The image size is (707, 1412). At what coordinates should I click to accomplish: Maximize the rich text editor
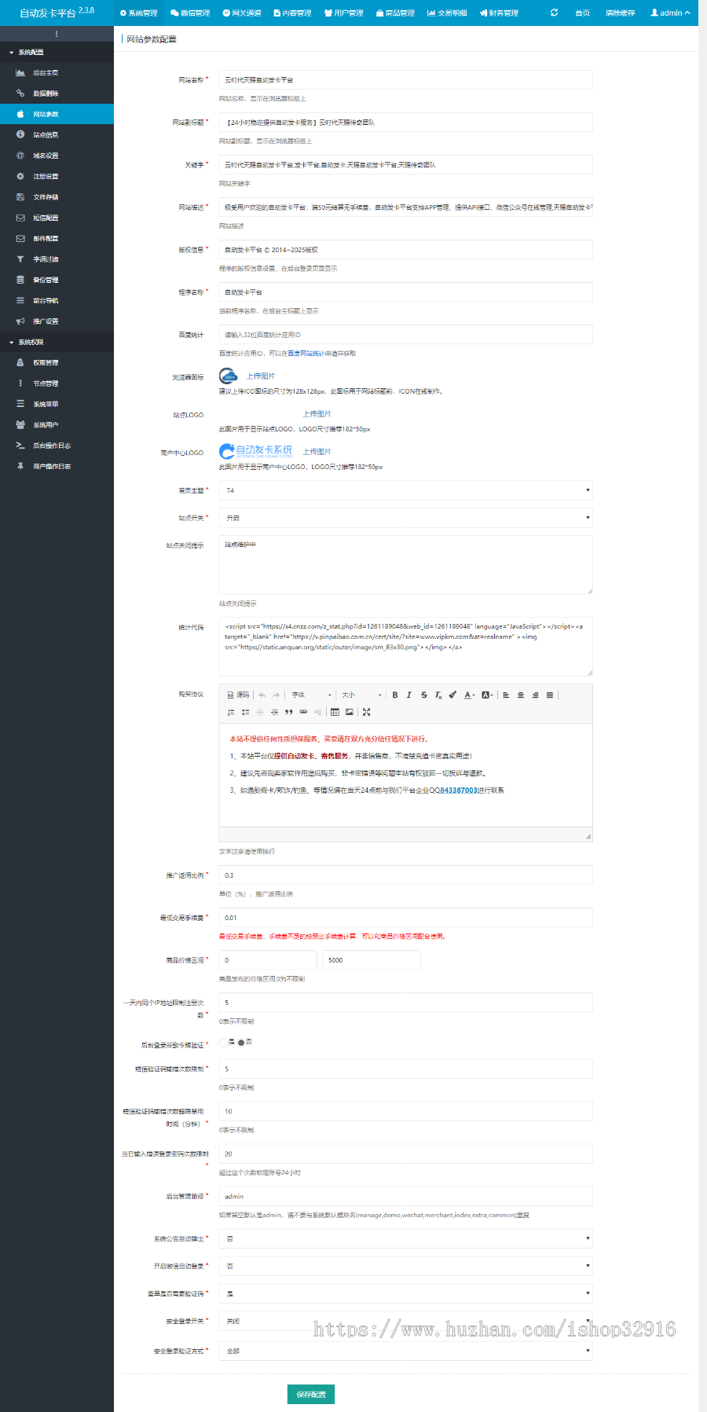tap(366, 712)
